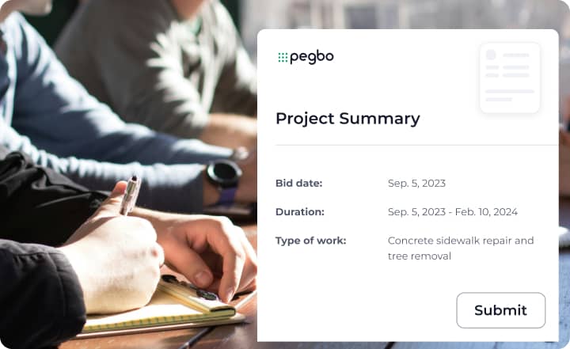
Task: Select the duration range ending Feb. 10, 2024
Action: point(452,211)
